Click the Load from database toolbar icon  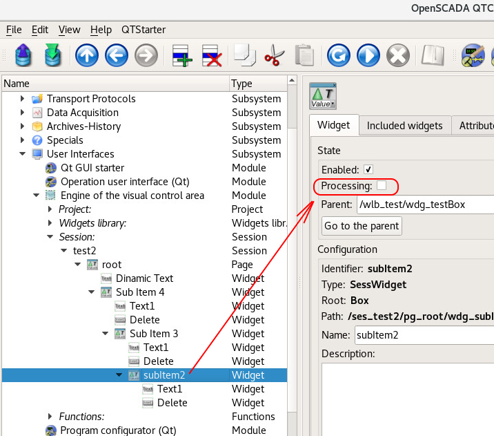click(23, 55)
